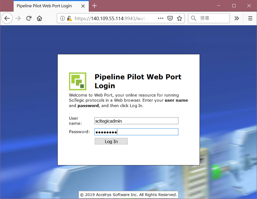Image resolution: width=257 pixels, height=199 pixels.
Task: Open the page actions three-dot menu
Action: click(161, 18)
